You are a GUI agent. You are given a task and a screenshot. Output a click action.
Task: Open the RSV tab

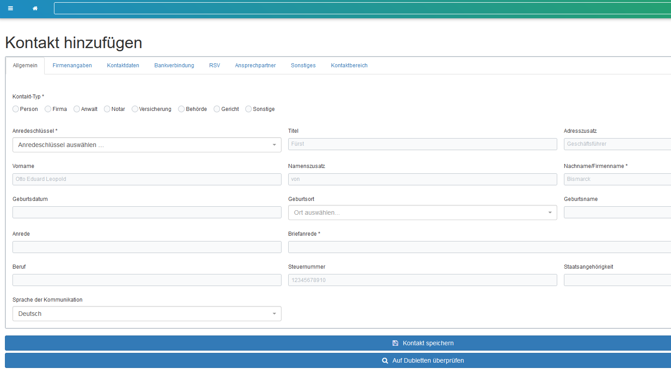pos(215,65)
